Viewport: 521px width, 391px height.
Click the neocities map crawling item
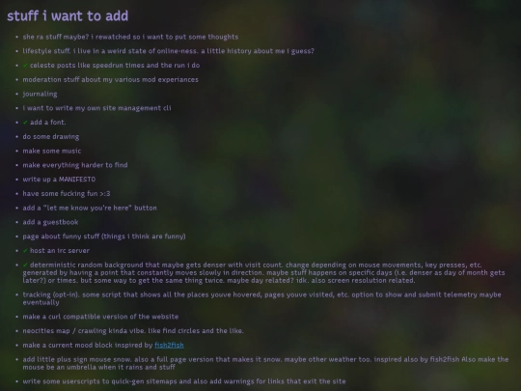point(133,331)
